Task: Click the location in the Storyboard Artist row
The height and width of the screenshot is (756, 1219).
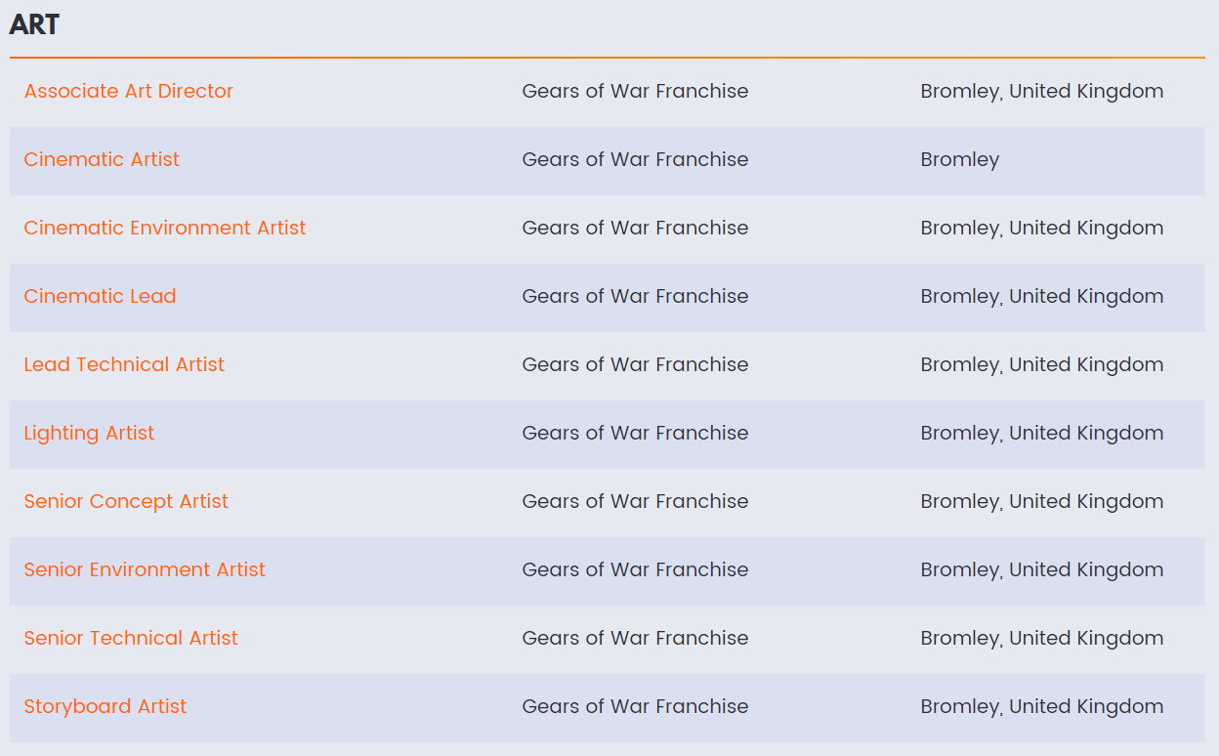Action: (x=1042, y=706)
